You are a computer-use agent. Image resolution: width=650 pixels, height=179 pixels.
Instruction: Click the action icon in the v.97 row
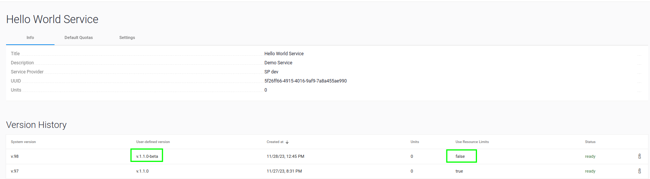pos(639,171)
